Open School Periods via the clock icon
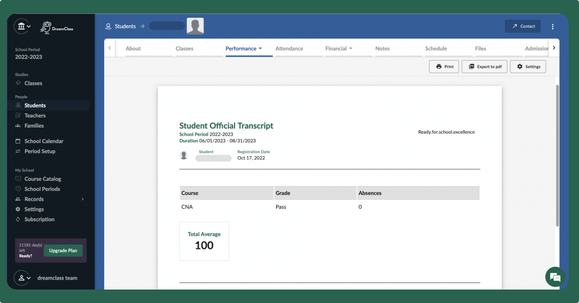Screen dimensions: 579x303 point(18,188)
